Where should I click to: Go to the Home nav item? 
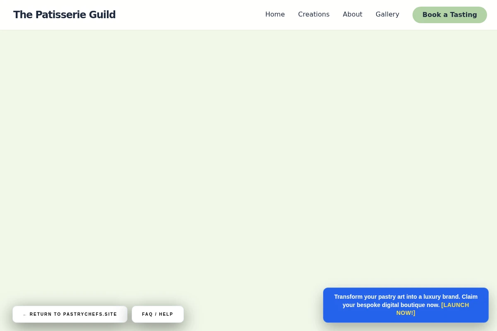(275, 14)
